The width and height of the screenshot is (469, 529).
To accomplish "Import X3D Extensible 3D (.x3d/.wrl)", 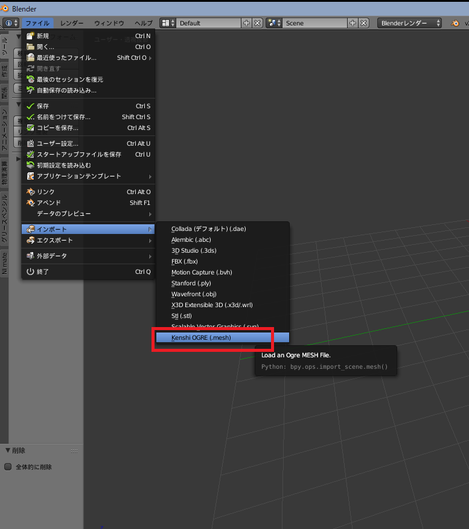I will pyautogui.click(x=222, y=305).
